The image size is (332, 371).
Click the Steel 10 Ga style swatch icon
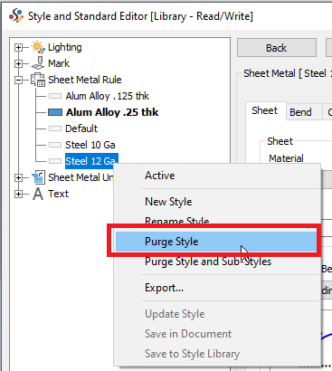pos(55,145)
